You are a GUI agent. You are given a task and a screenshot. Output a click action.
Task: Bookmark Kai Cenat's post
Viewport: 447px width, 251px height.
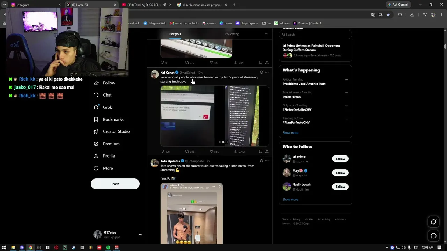(261, 152)
